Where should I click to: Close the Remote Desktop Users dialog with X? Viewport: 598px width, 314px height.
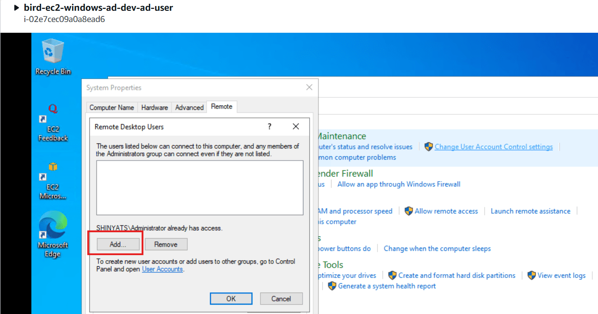pos(296,126)
